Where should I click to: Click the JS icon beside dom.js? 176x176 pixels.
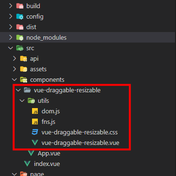[35, 111]
